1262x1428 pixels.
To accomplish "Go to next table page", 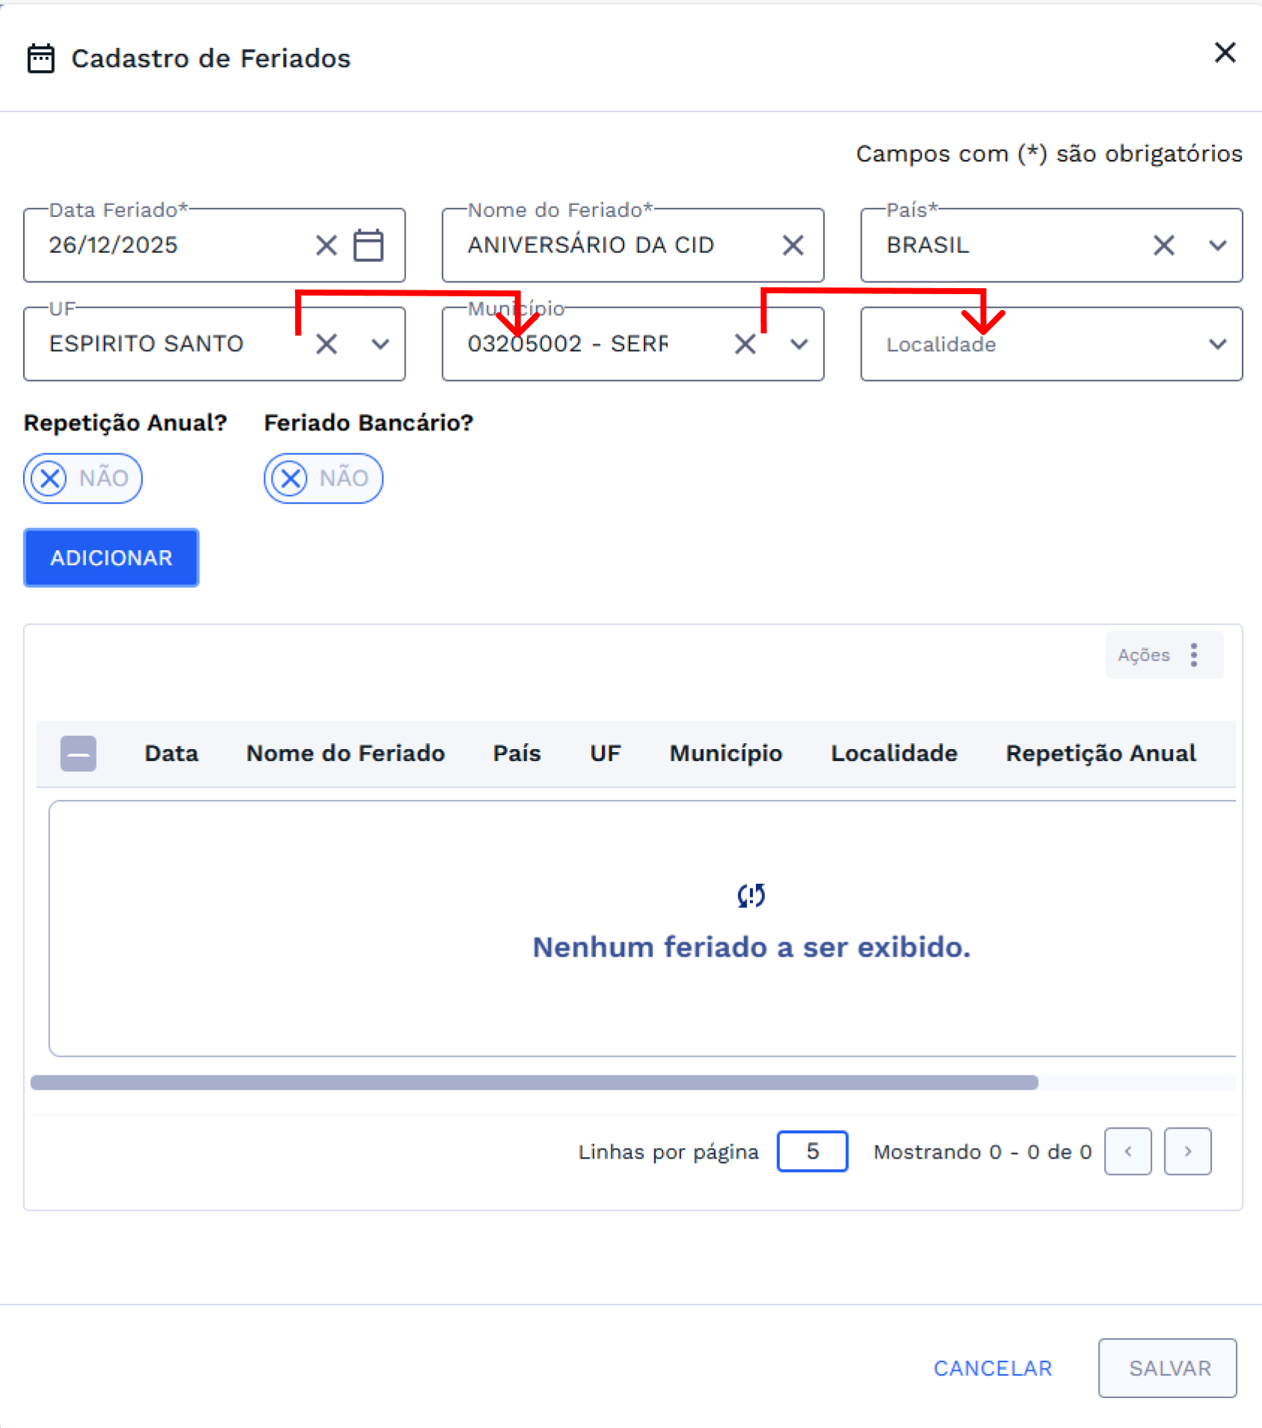I will click(1187, 1151).
